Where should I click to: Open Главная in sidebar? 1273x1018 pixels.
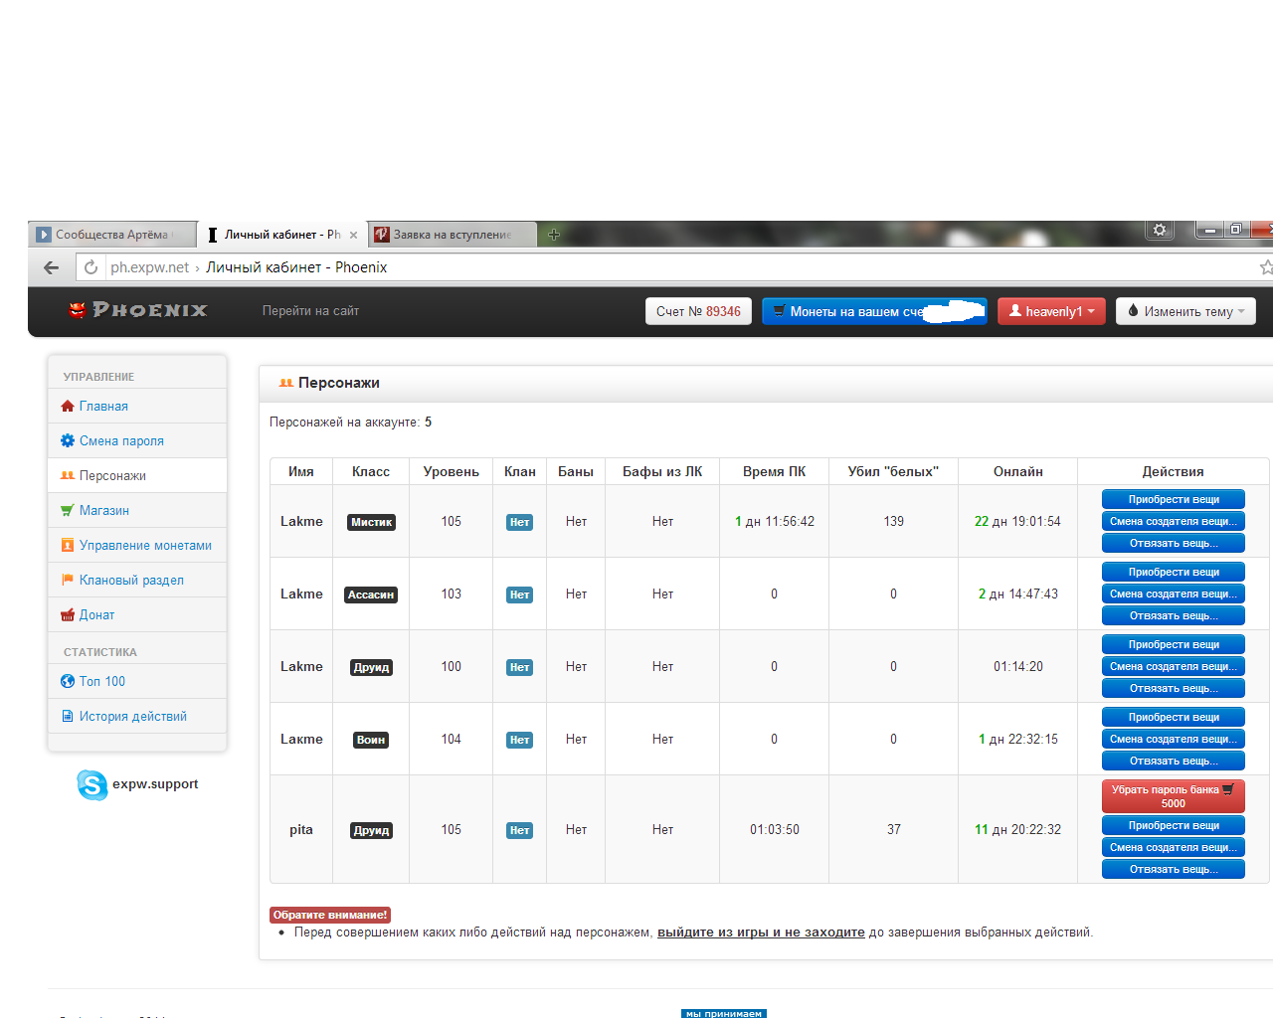click(137, 406)
